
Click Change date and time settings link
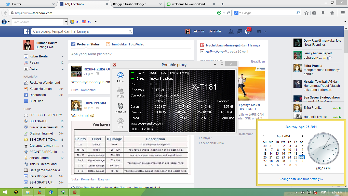tap(301, 179)
